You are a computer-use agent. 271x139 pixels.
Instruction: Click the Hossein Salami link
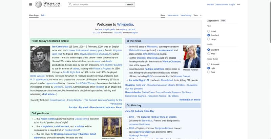pyautogui.click(x=182, y=76)
